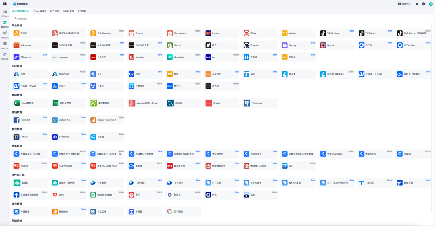Image resolution: width=435 pixels, height=226 pixels.
Task: Select the ManoMano icon
Action: 170,57
